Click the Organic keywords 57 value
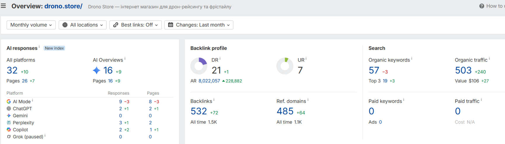The image size is (505, 144). pyautogui.click(x=374, y=70)
